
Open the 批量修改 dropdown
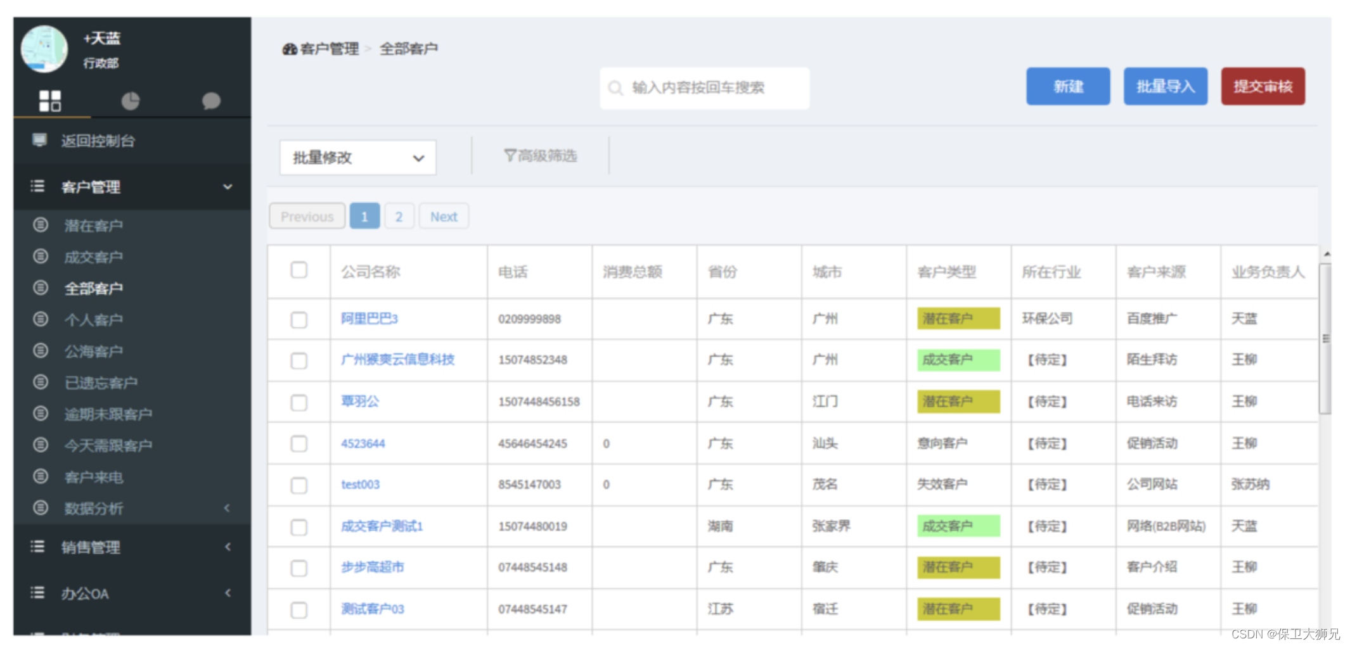click(x=357, y=158)
